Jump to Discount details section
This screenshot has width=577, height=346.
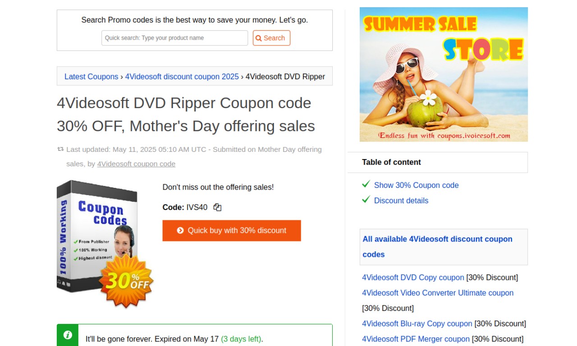[x=401, y=200]
